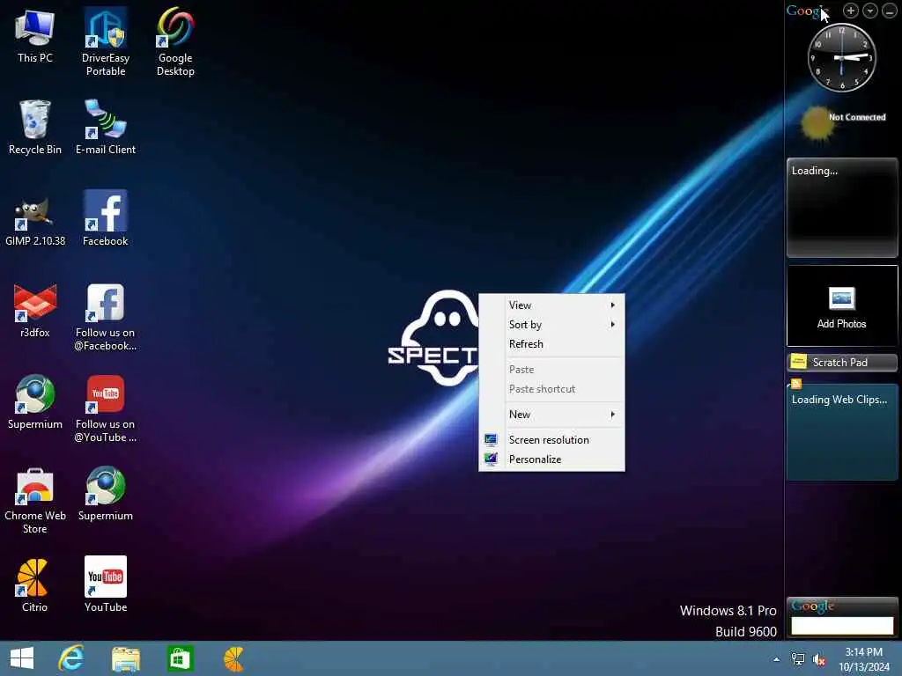Open the This PC desktop icon
The height and width of the screenshot is (676, 902).
tap(34, 36)
